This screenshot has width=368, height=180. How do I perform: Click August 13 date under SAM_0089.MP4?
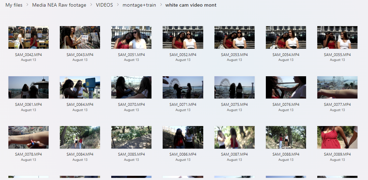(x=337, y=160)
